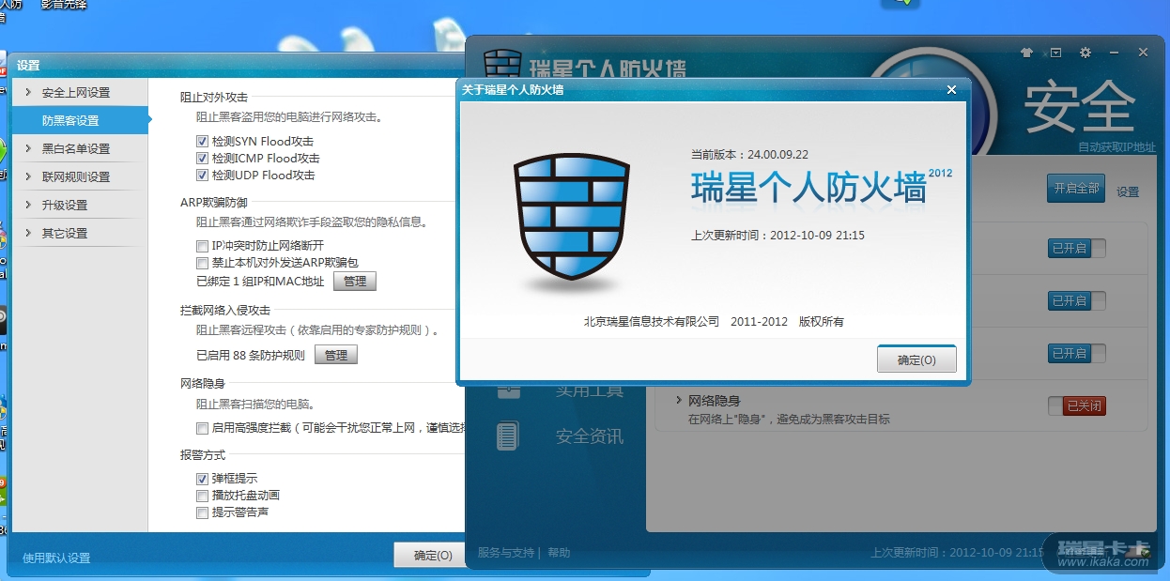
Task: Toggle 检测ICMP Flood攻击 checkbox
Action: [x=202, y=158]
